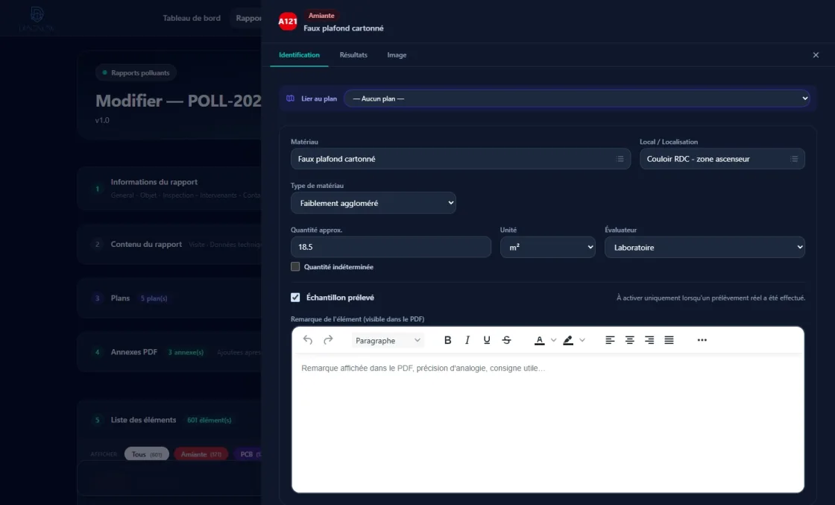This screenshot has width=835, height=505.
Task: Click the list icon in the Local / Localisation field
Action: pyautogui.click(x=794, y=159)
